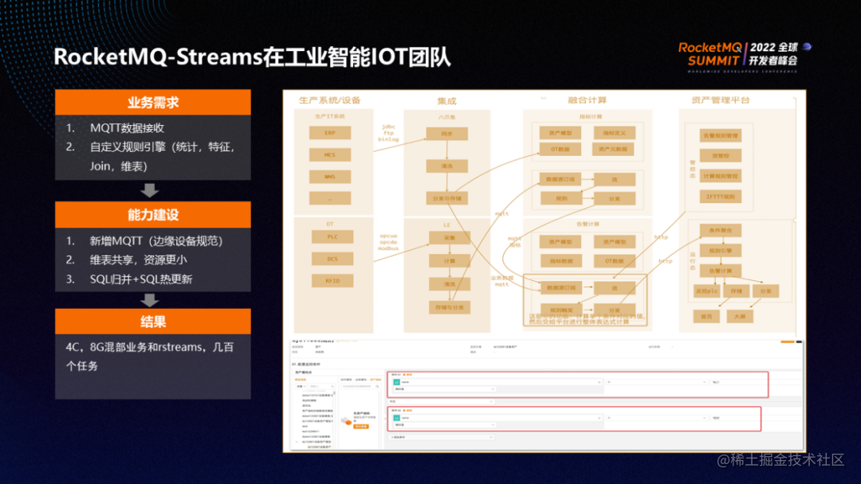Image resolution: width=861 pixels, height=484 pixels.
Task: Click the OT数据 box under 指标计算
Action: [x=560, y=149]
